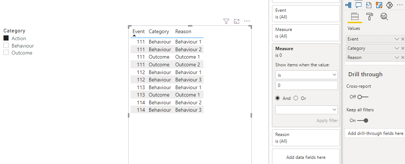Select the Behaviour 3 cell for Event 114

(188, 110)
